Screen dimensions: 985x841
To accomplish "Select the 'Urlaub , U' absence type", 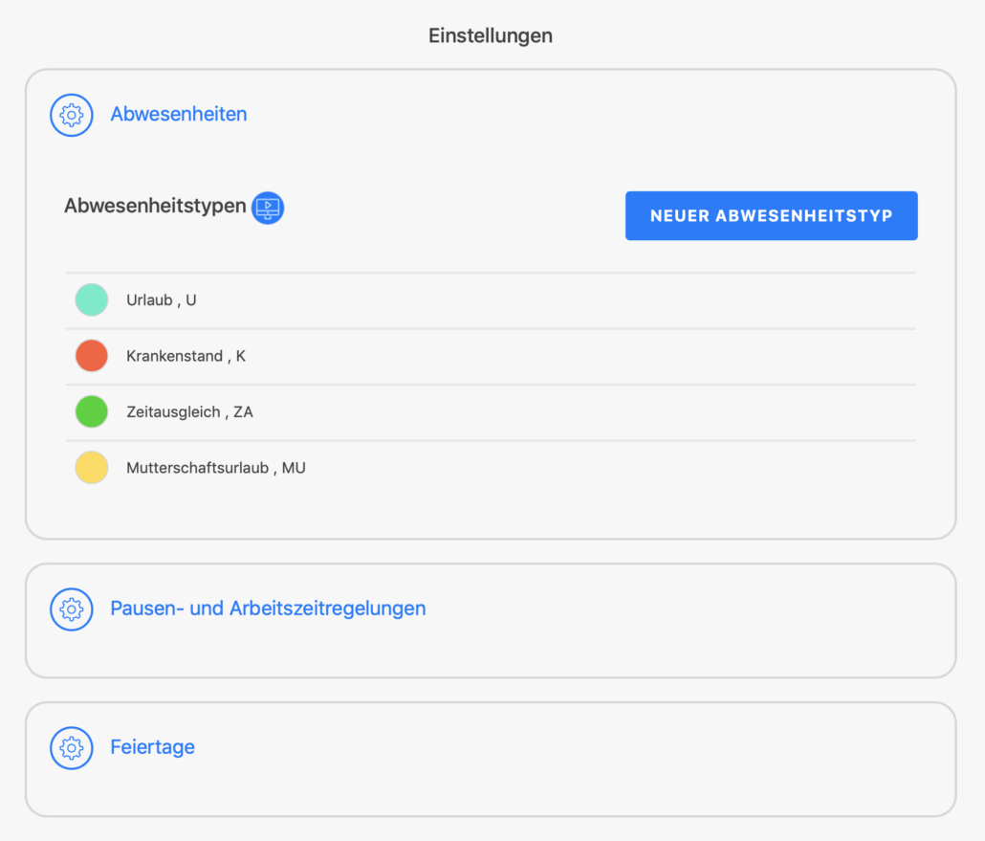I will (491, 300).
